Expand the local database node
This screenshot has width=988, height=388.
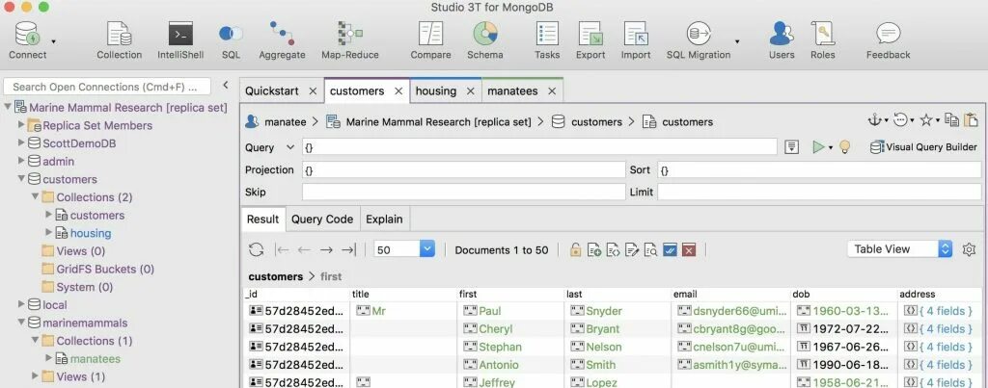pyautogui.click(x=21, y=304)
